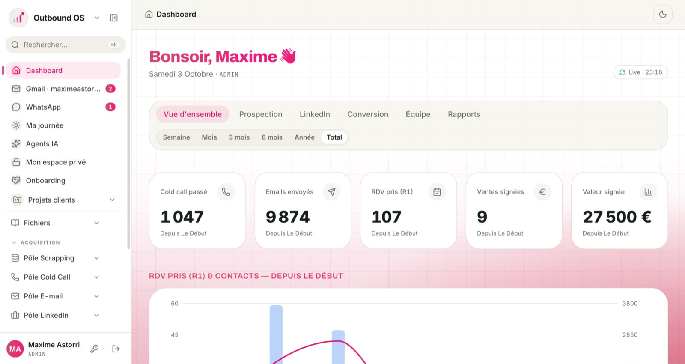This screenshot has width=685, height=364.
Task: Select Année period filter
Action: pyautogui.click(x=304, y=137)
